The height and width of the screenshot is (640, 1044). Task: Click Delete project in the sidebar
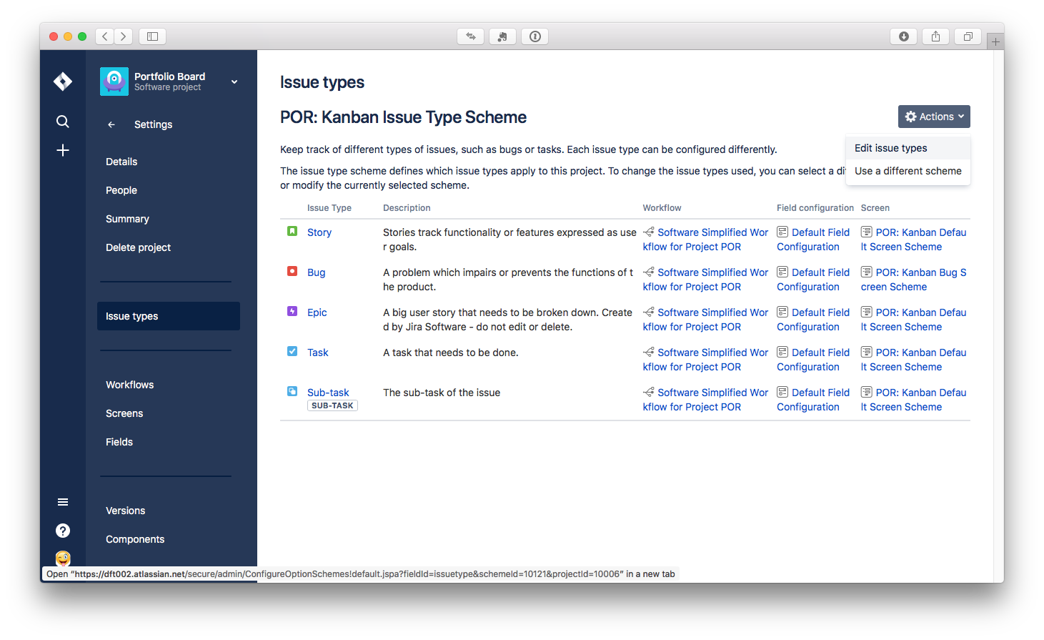click(x=138, y=247)
